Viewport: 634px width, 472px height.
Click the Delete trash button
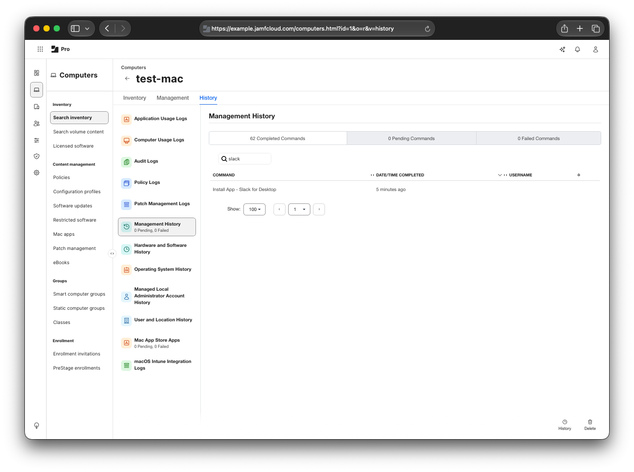tap(590, 425)
